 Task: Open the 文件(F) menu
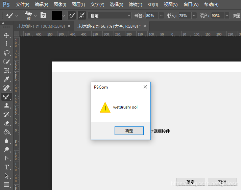22,5
